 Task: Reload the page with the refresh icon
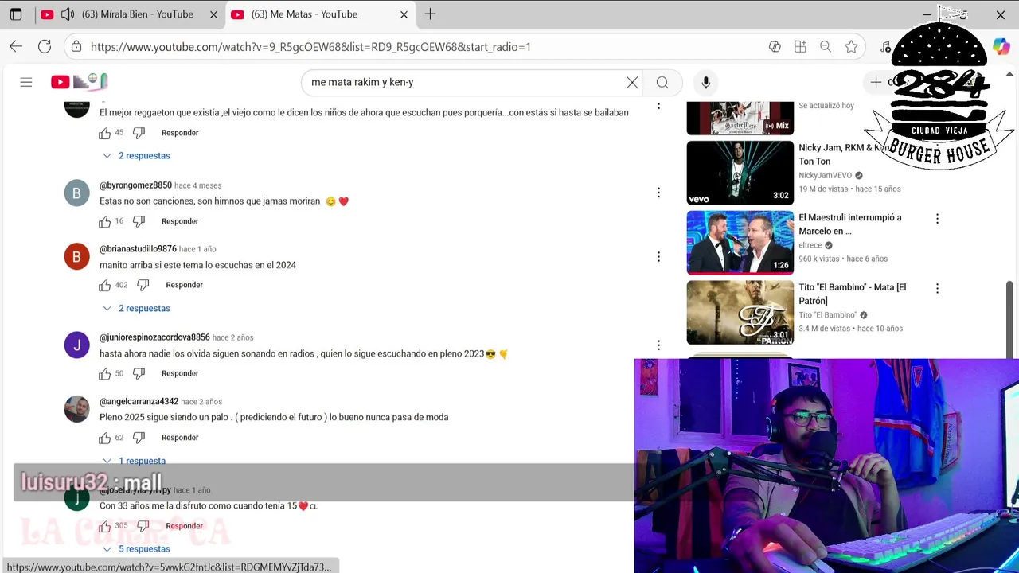pyautogui.click(x=45, y=47)
